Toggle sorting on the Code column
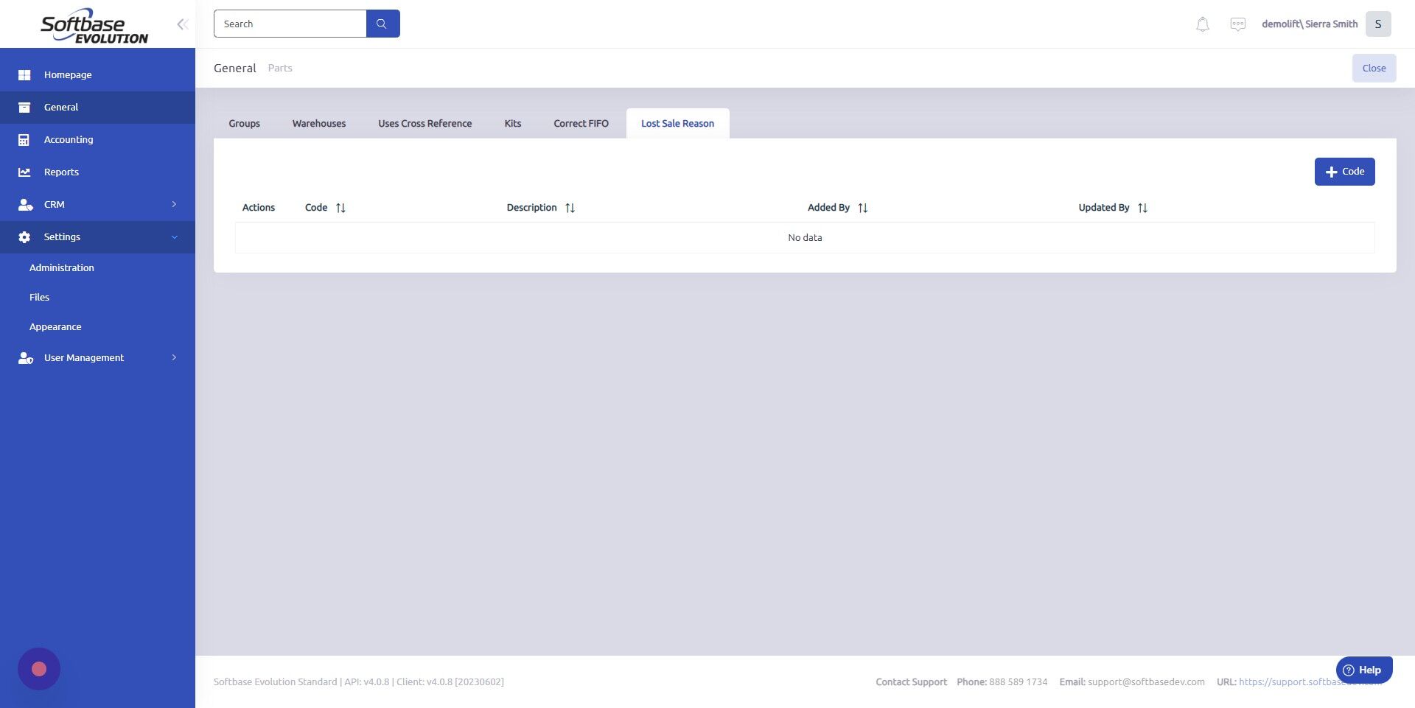 pyautogui.click(x=340, y=208)
